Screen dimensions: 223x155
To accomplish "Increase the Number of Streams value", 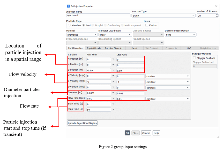I will click(x=217, y=14).
